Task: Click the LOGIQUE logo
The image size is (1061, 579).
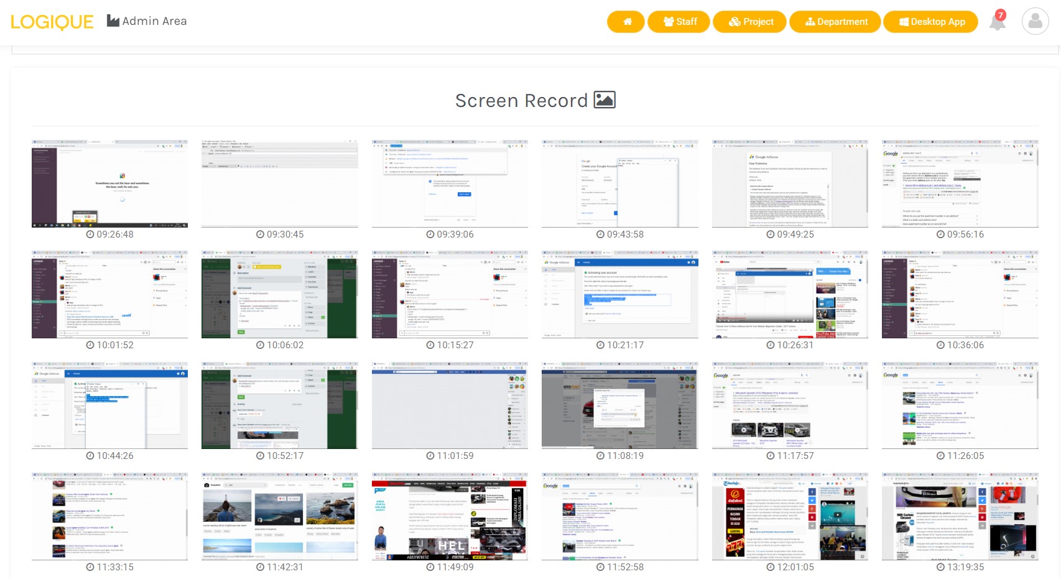Action: (52, 22)
